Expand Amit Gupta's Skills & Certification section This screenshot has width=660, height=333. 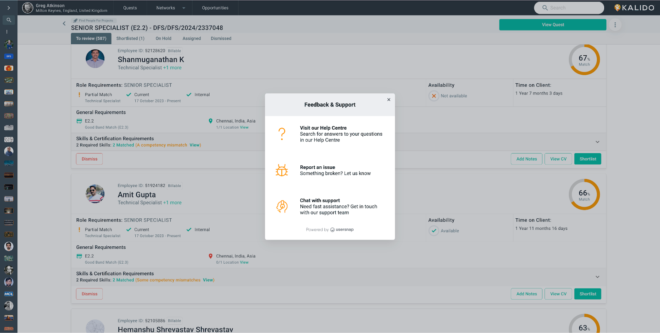(597, 277)
